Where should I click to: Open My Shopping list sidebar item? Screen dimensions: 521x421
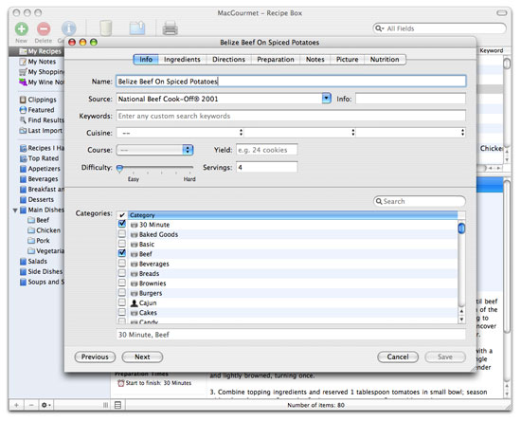point(42,72)
